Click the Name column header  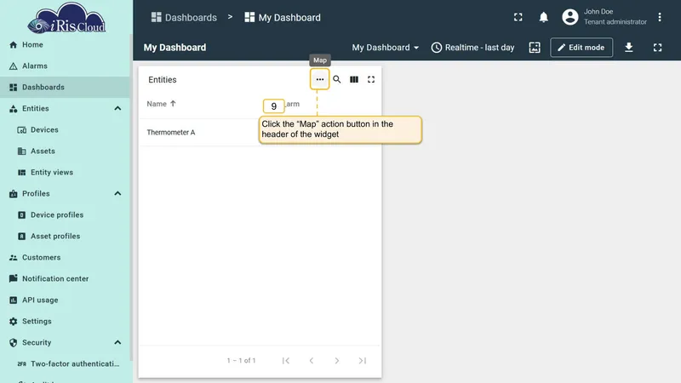[157, 104]
